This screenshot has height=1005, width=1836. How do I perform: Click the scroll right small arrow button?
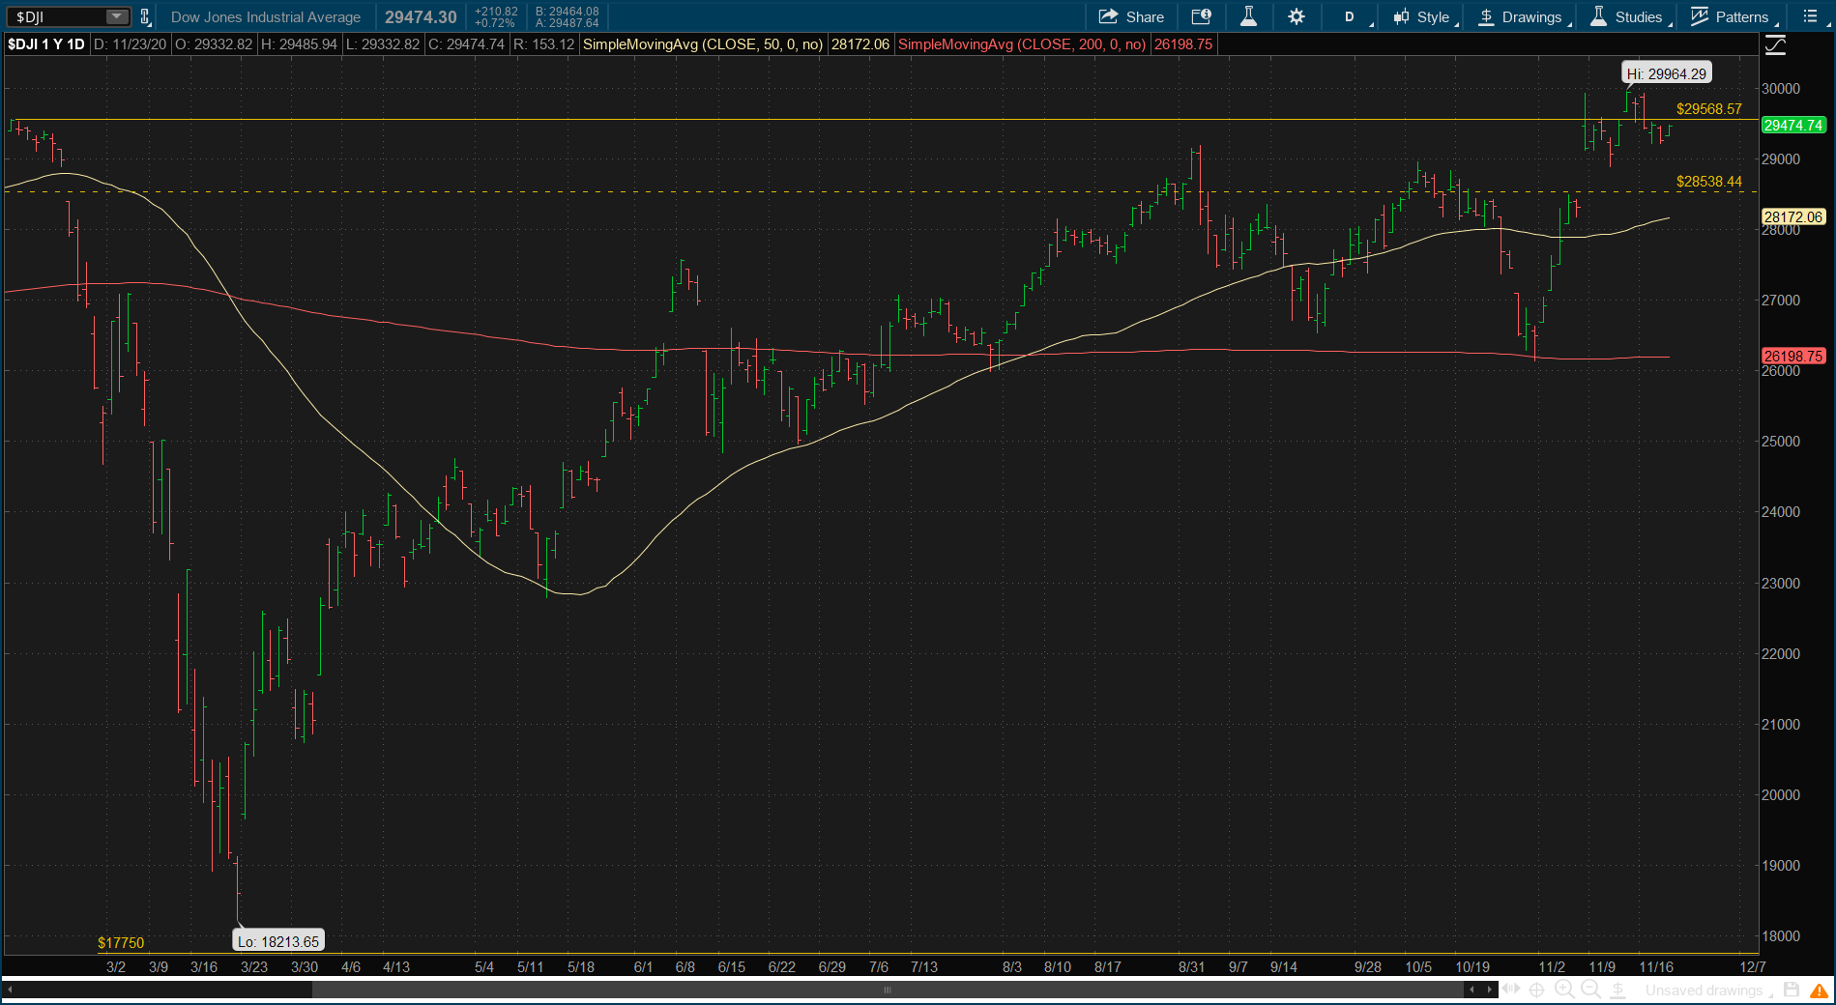pyautogui.click(x=1490, y=990)
